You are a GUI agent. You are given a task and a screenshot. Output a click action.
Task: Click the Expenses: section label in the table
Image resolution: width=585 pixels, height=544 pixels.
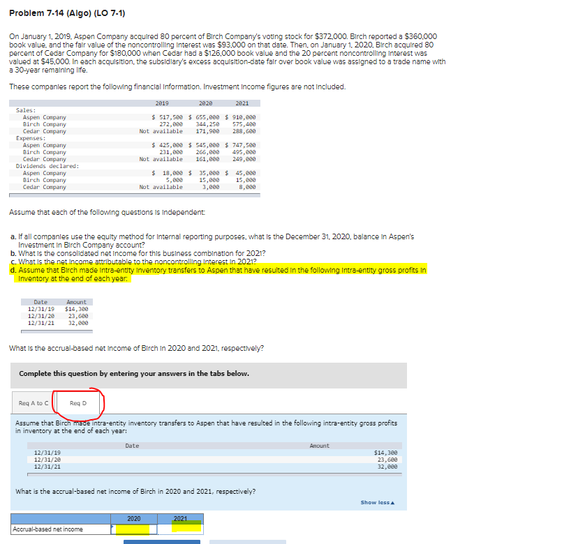point(31,138)
